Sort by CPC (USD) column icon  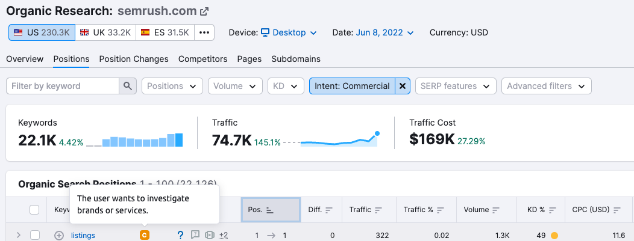[617, 210]
